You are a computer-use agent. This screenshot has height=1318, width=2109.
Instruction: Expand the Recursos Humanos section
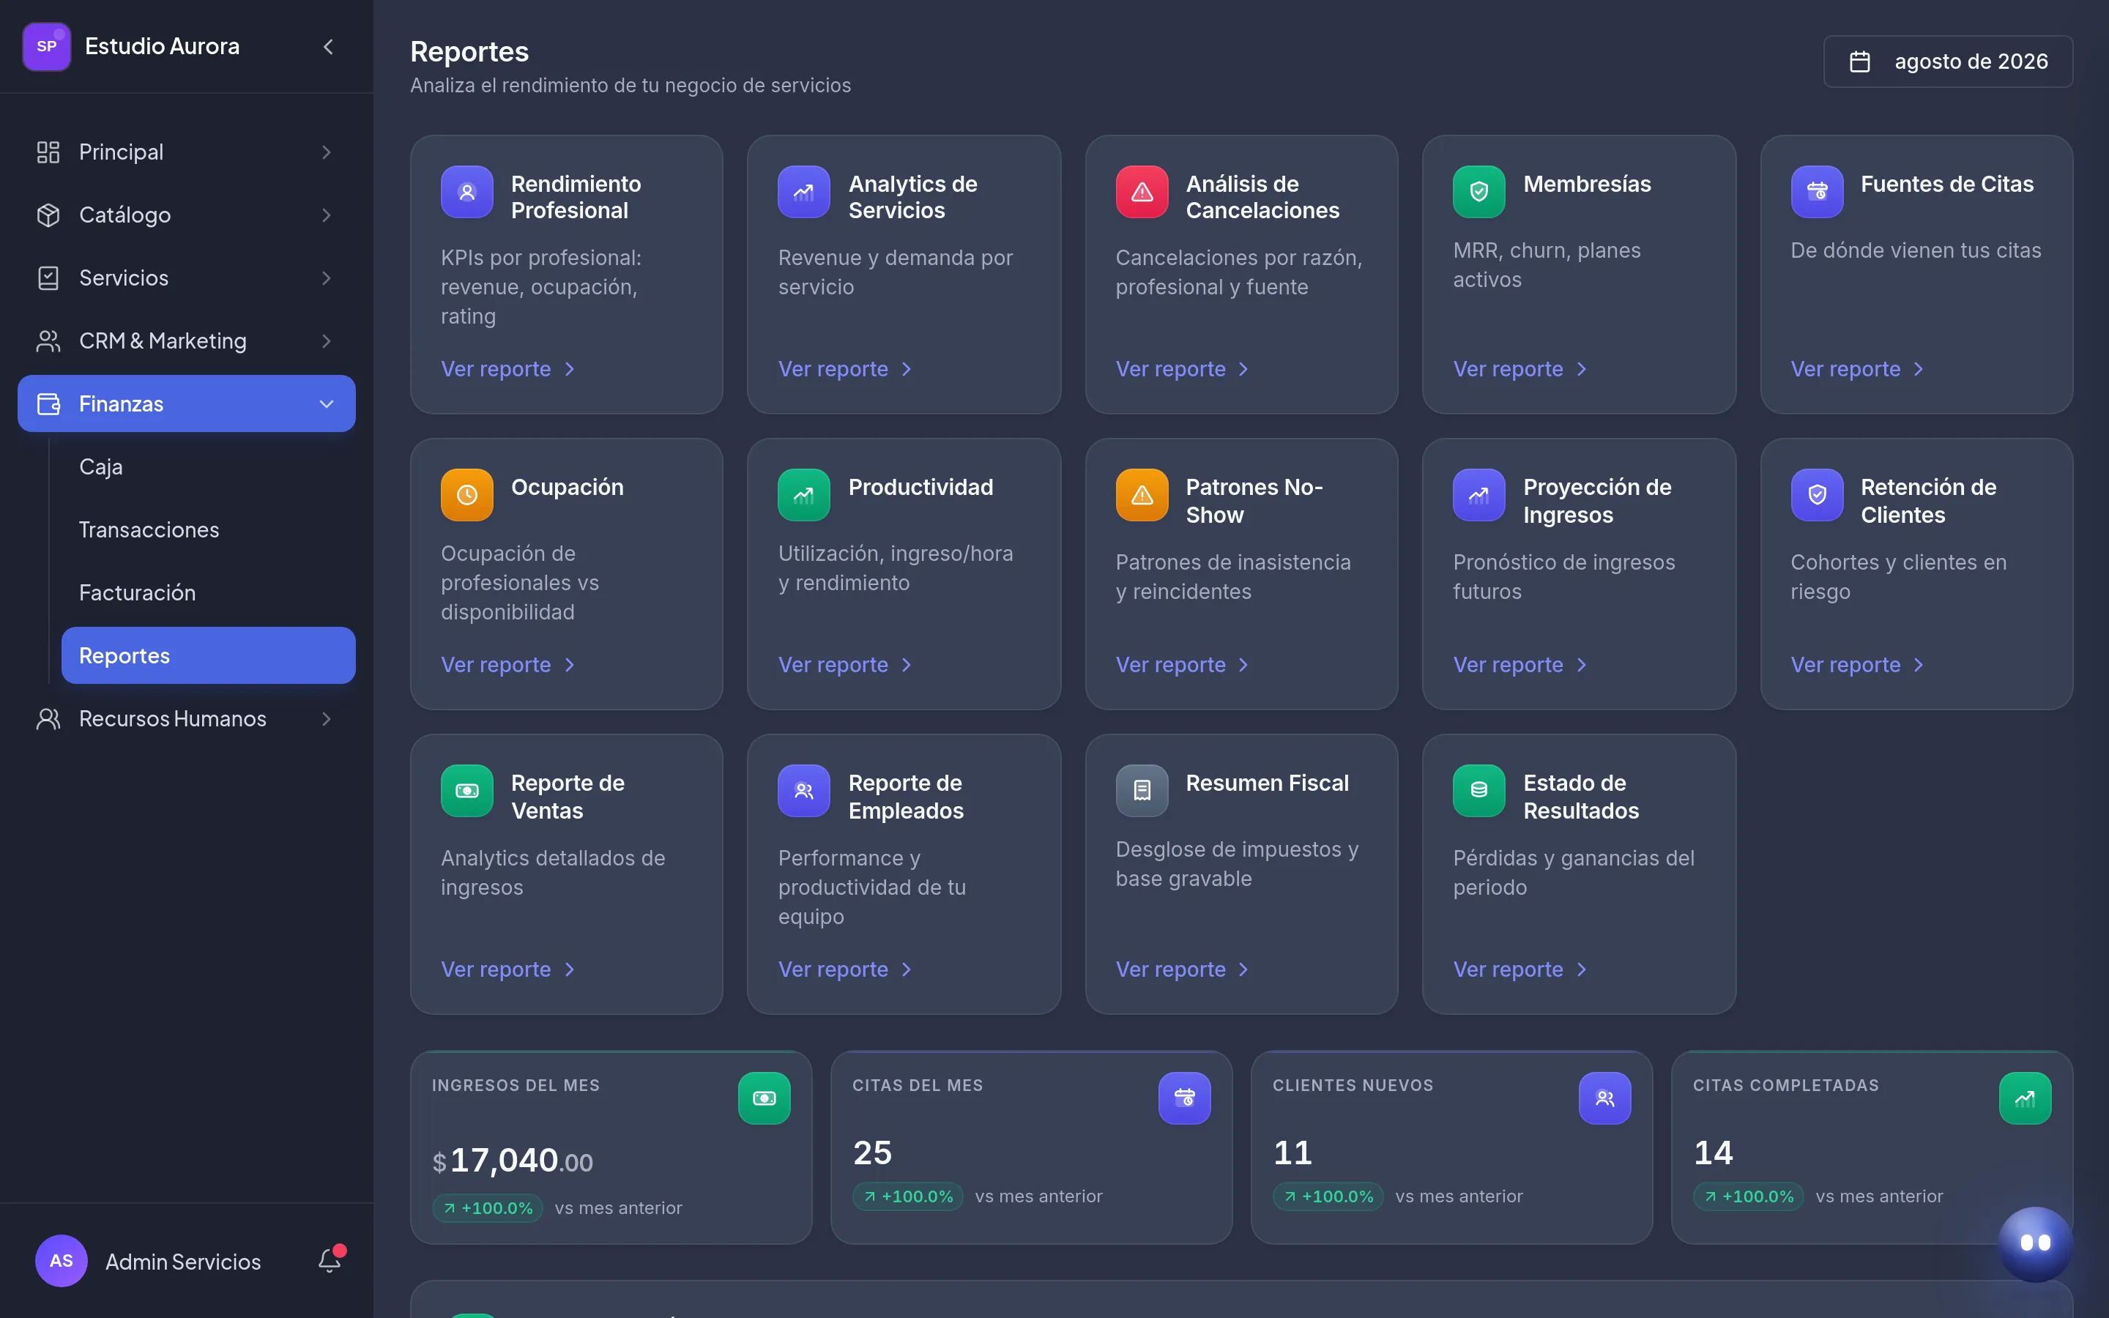pyautogui.click(x=187, y=718)
